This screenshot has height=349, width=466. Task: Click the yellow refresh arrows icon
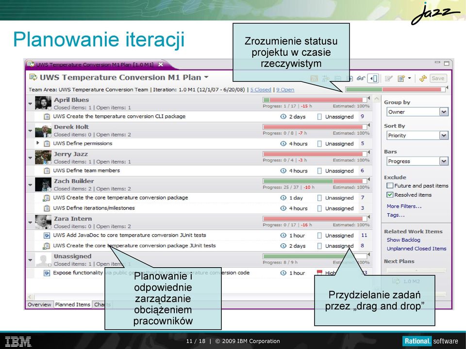(x=423, y=79)
